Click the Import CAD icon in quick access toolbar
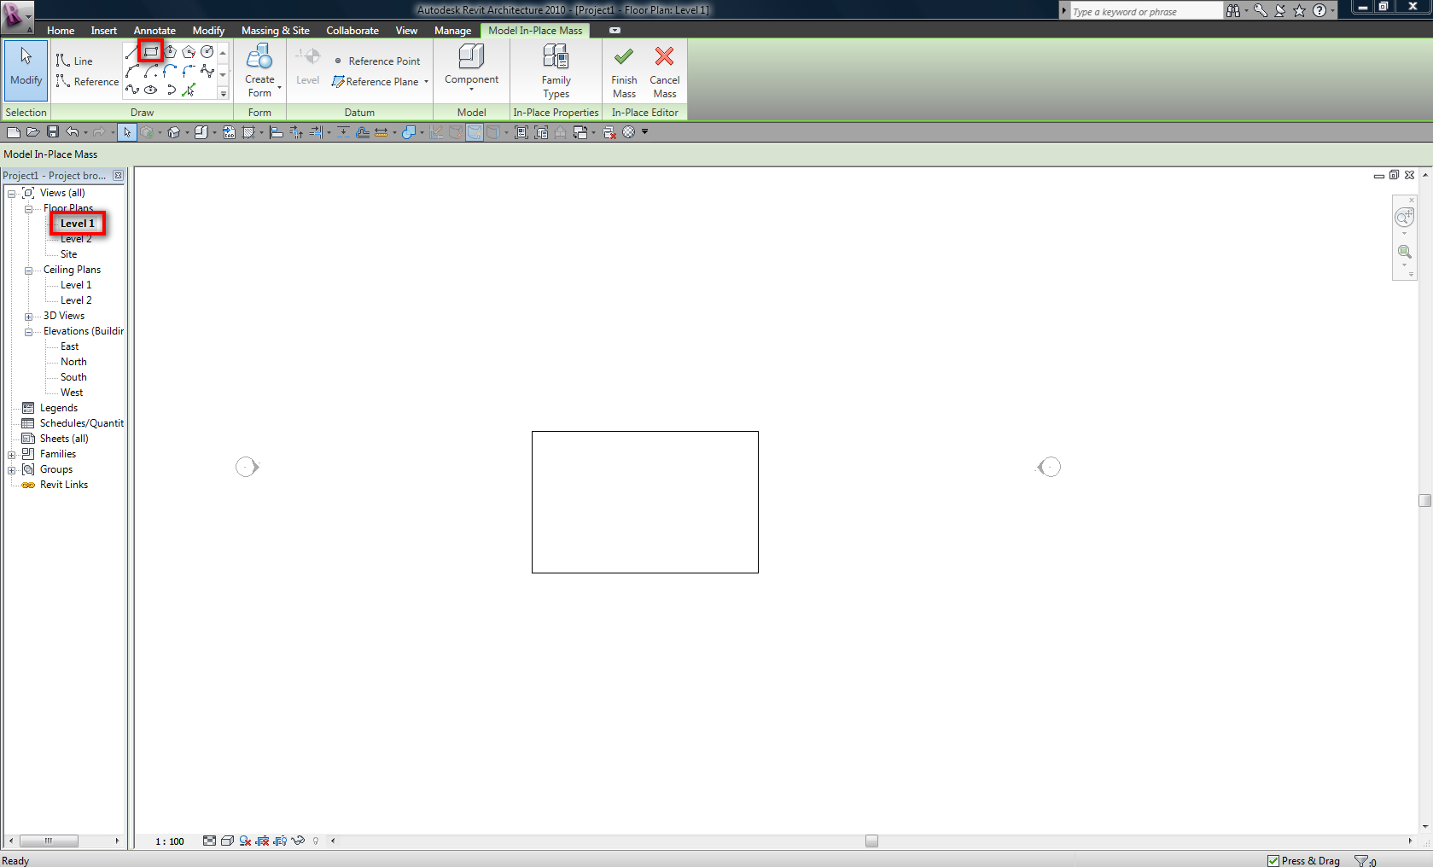 click(229, 132)
